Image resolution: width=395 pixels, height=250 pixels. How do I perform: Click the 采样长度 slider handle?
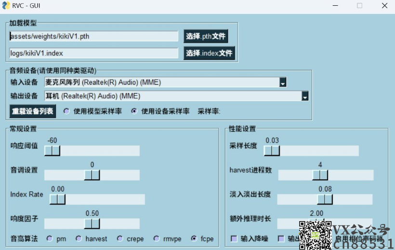pyautogui.click(x=272, y=151)
